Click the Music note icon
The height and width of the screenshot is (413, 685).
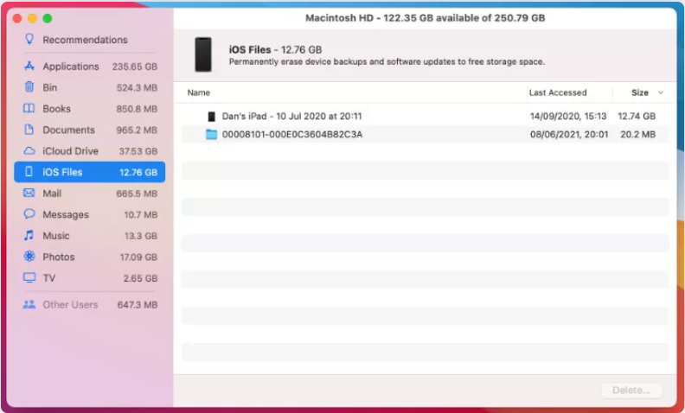(x=29, y=235)
